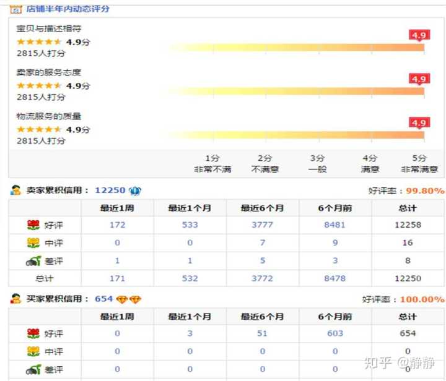
Task: Click the buyer avatar icon beside 买家累积信用
Action: tap(15, 299)
